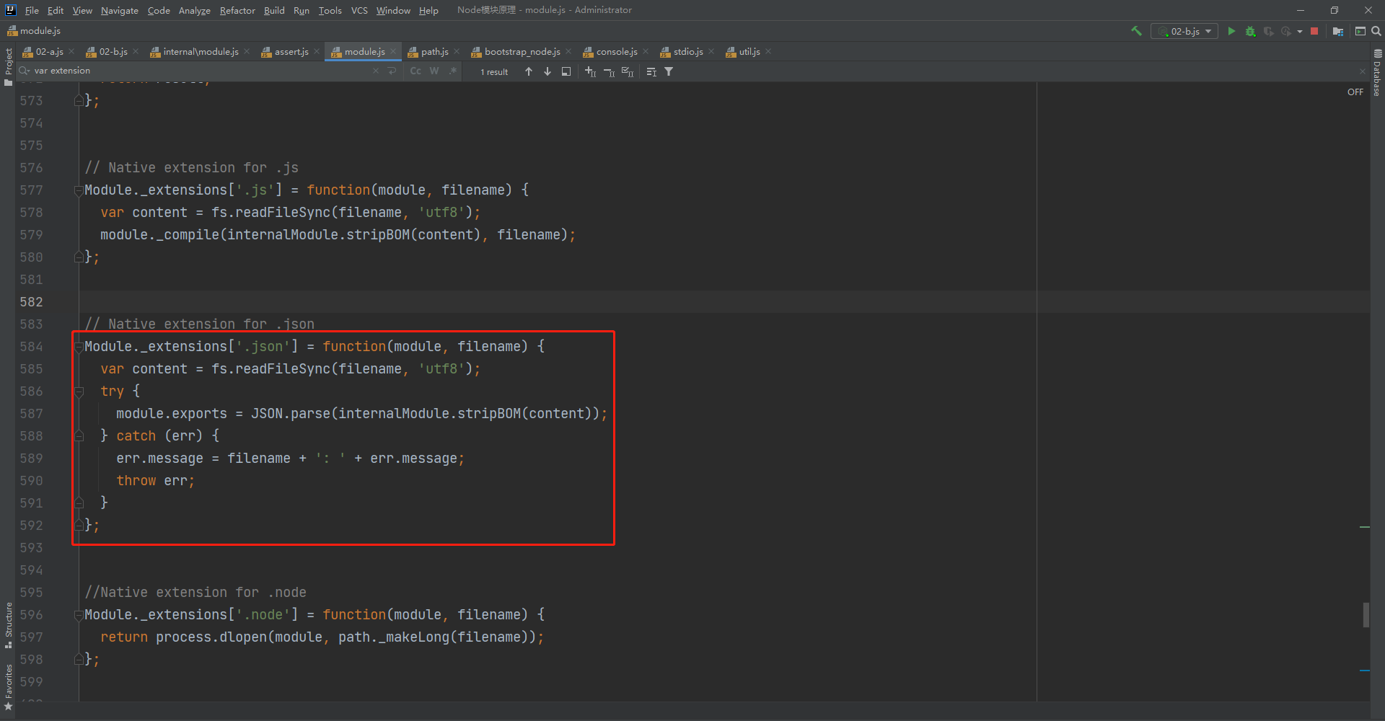
Task: Open Search Everywhere magnifier icon
Action: [x=1376, y=31]
